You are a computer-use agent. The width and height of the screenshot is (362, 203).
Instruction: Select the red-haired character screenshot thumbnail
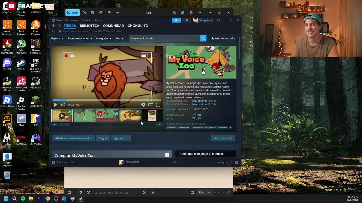pyautogui.click(x=107, y=116)
